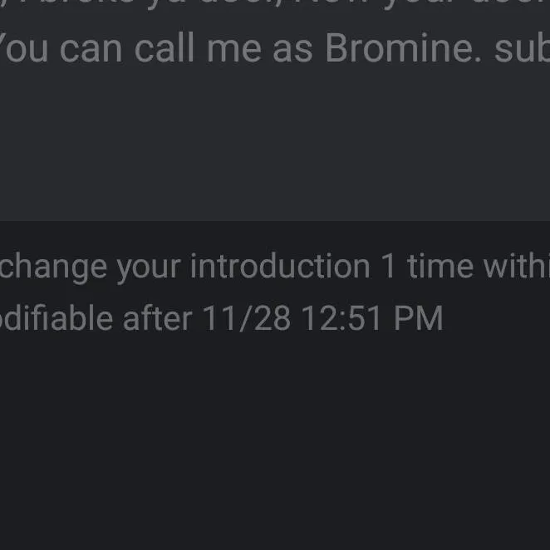Click the date '11/28' in the notice
The width and height of the screenshot is (550, 550).
[x=247, y=318]
